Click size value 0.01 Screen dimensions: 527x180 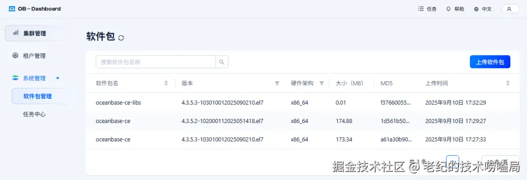click(341, 103)
